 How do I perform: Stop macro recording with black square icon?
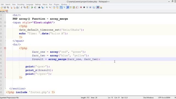pyautogui.click(x=84, y=7)
